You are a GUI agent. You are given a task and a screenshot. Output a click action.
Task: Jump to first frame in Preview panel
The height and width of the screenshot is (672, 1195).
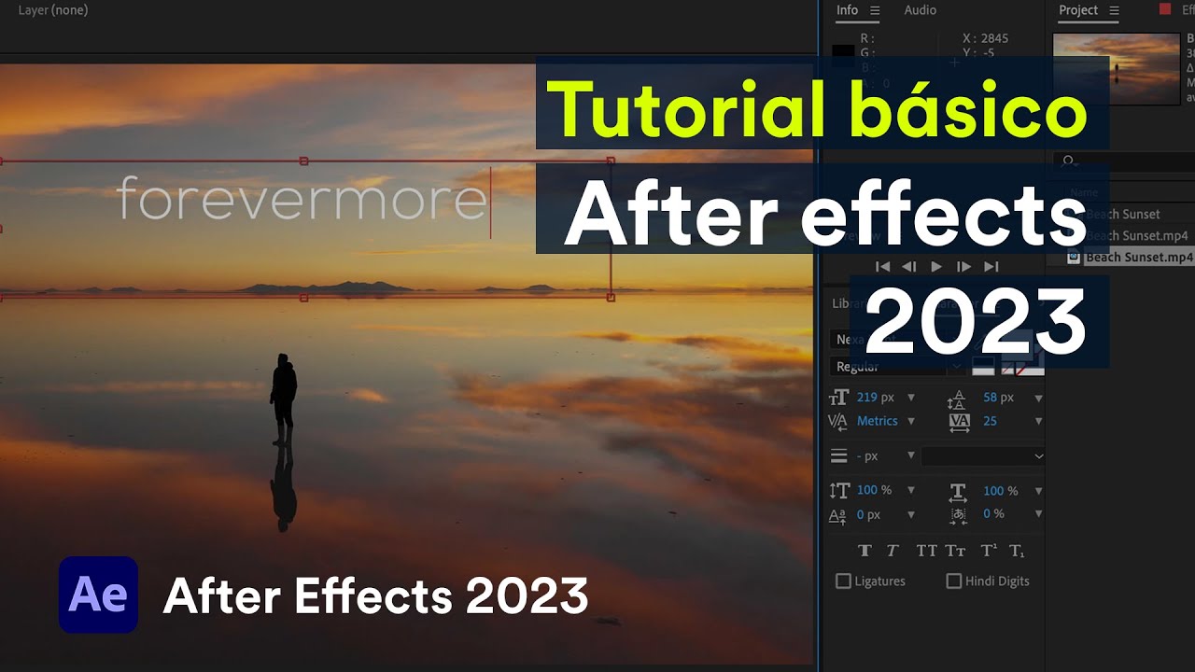pyautogui.click(x=882, y=267)
